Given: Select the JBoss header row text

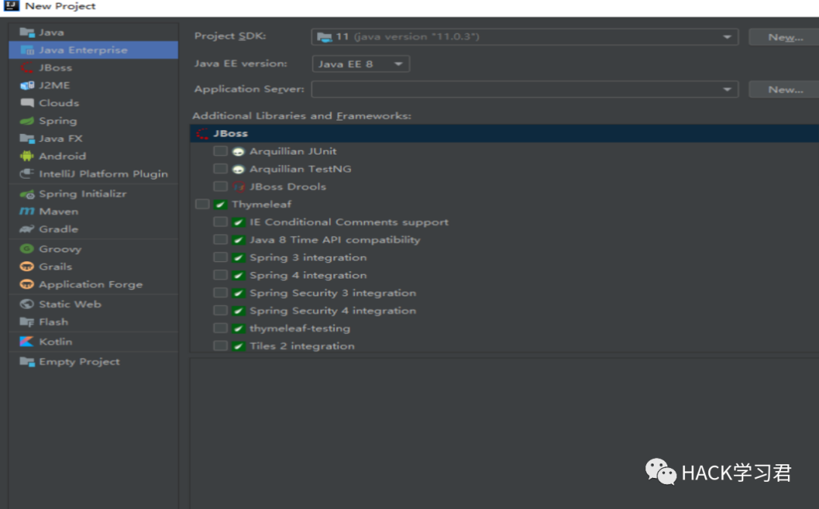Looking at the screenshot, I should tap(231, 133).
